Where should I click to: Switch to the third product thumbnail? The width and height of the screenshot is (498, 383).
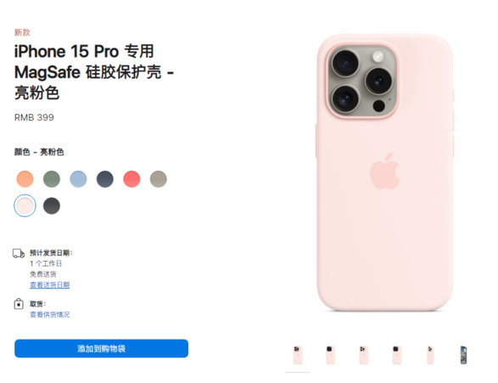tap(364, 355)
